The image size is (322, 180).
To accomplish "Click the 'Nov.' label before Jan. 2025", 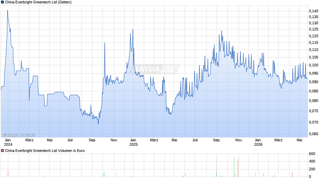I will point(114,140).
